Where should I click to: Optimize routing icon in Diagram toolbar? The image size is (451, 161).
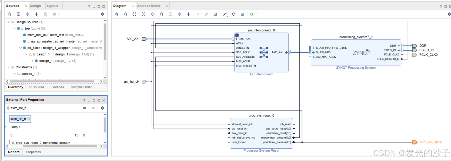click(x=243, y=14)
